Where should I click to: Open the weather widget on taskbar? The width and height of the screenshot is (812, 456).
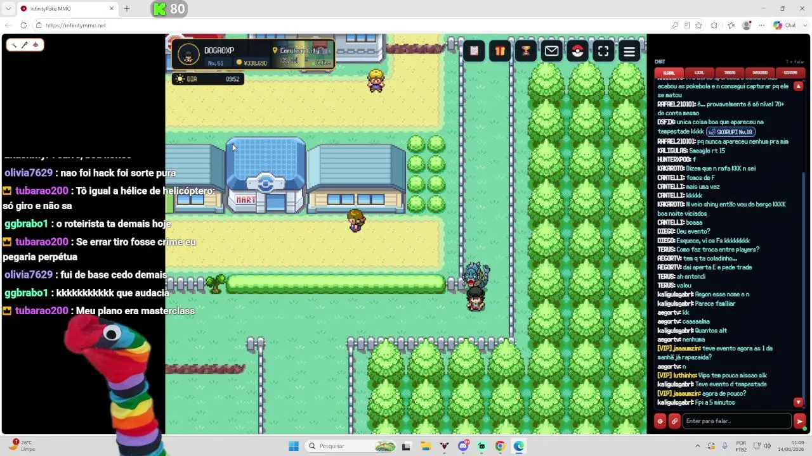(21, 445)
